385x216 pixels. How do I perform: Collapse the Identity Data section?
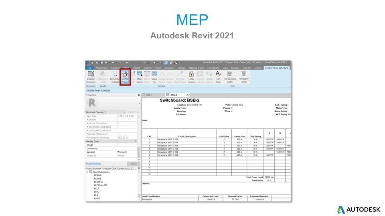[136, 141]
